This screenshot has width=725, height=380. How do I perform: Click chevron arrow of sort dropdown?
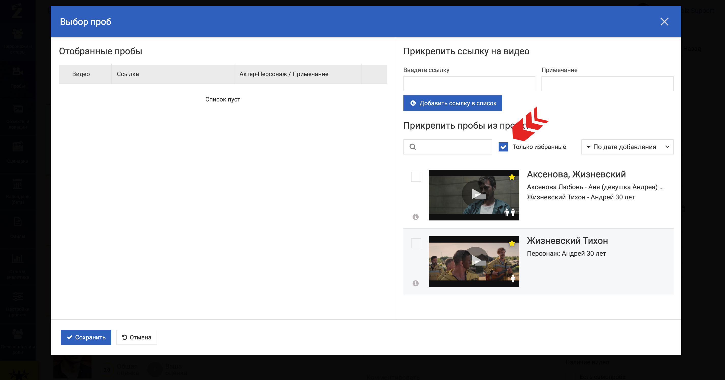tap(667, 147)
